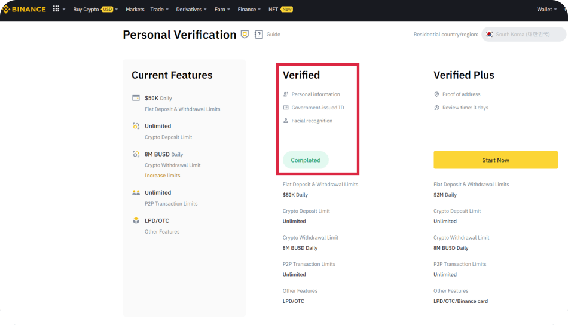
Task: Click the Review time: 3 days text
Action: point(466,108)
